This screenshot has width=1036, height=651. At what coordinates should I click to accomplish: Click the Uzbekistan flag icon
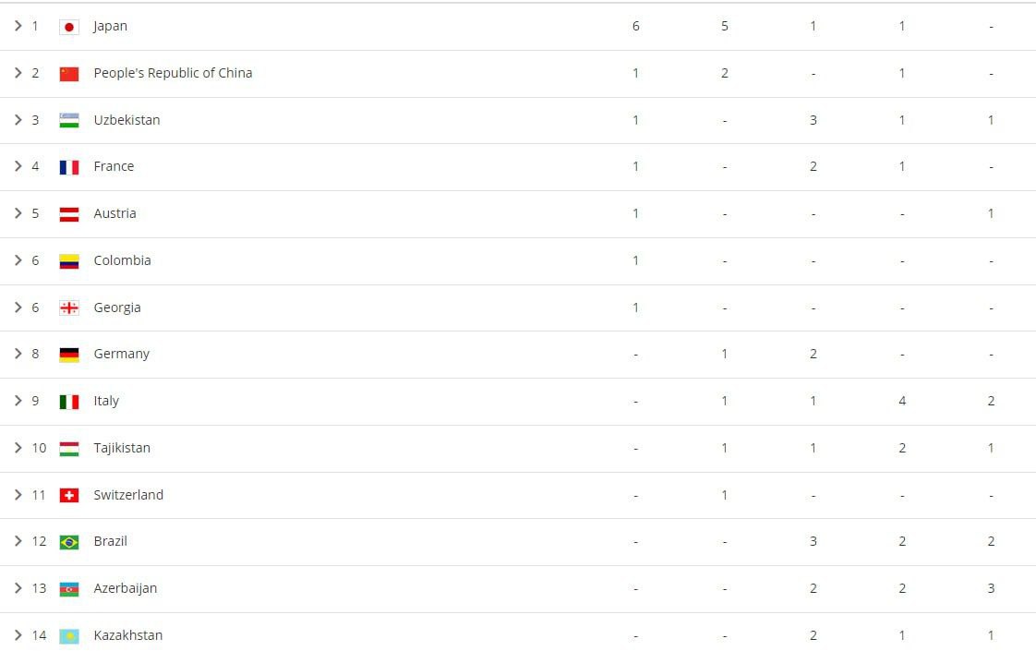[68, 120]
